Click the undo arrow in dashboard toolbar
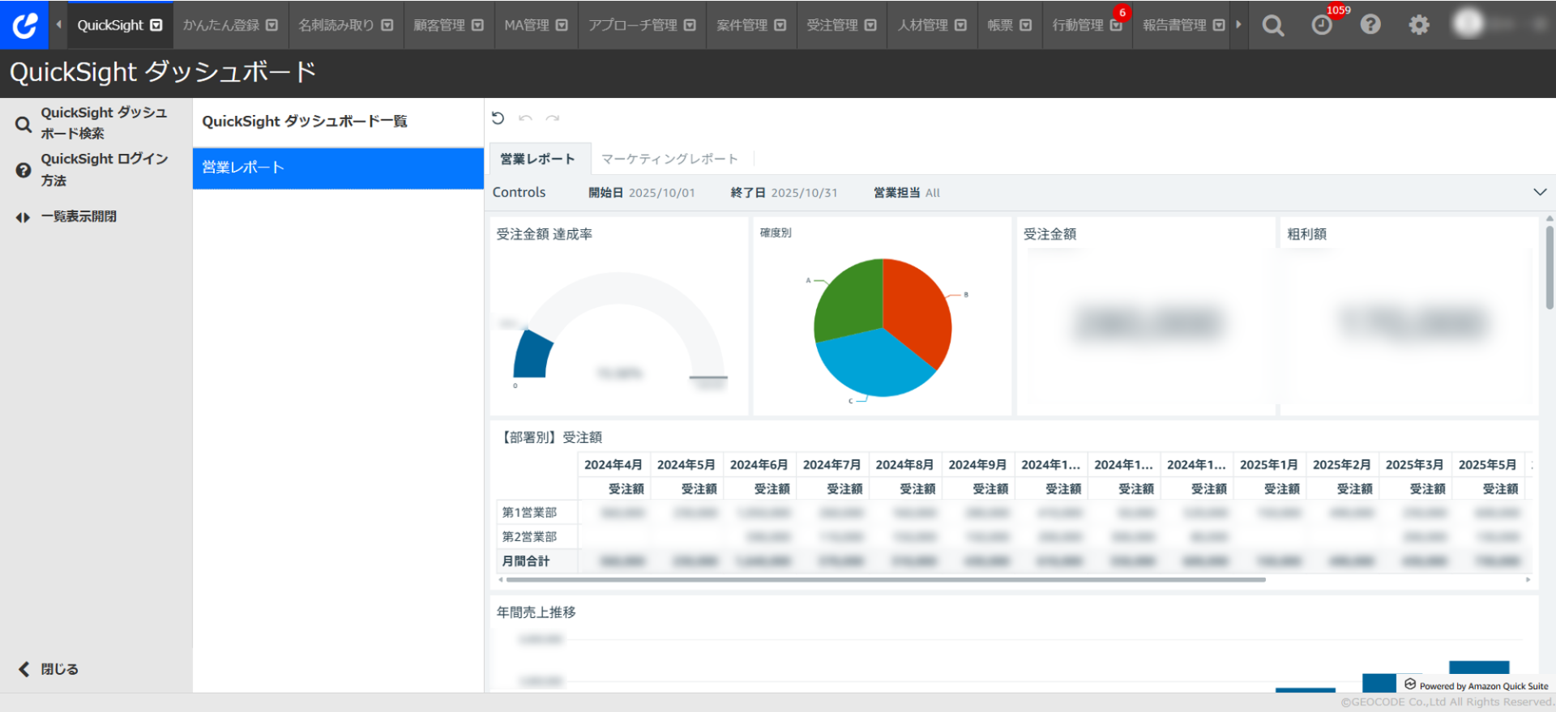This screenshot has height=712, width=1556. (525, 118)
